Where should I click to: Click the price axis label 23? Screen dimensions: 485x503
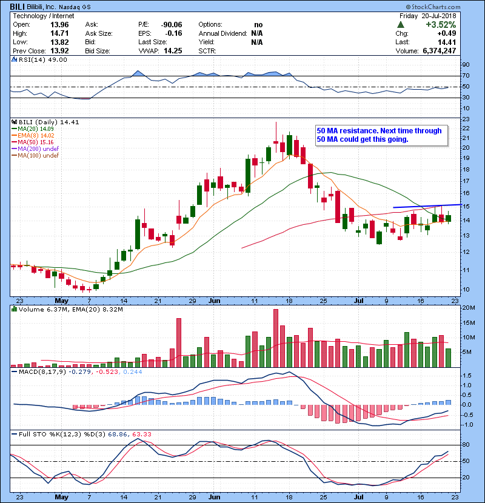pos(466,119)
